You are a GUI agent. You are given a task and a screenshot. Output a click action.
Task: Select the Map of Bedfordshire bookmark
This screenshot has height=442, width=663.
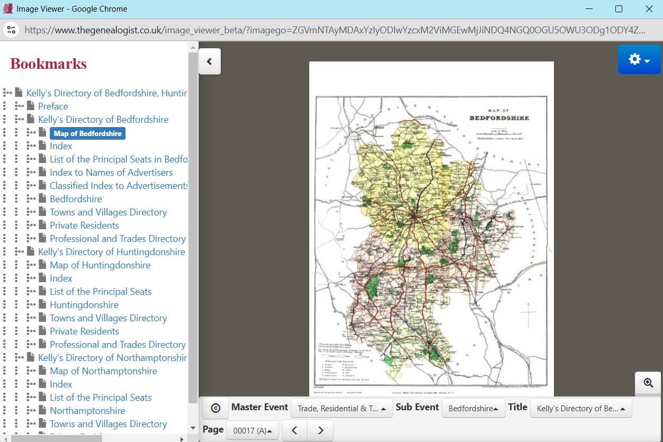[87, 133]
